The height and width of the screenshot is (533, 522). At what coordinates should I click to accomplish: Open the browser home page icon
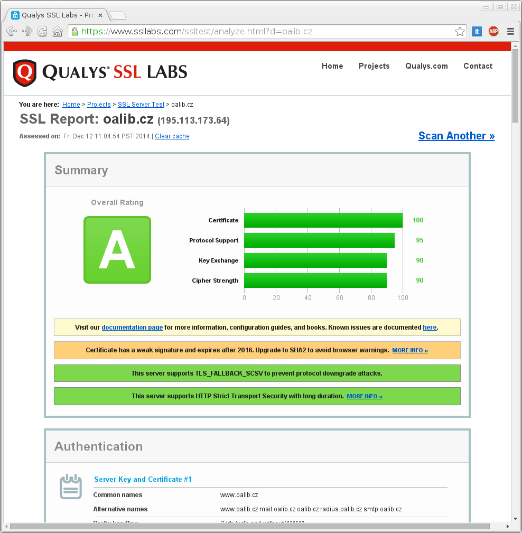click(x=57, y=32)
